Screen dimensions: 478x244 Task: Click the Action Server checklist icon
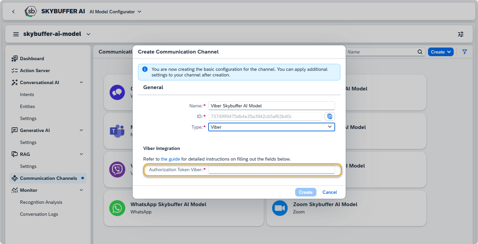[14, 70]
